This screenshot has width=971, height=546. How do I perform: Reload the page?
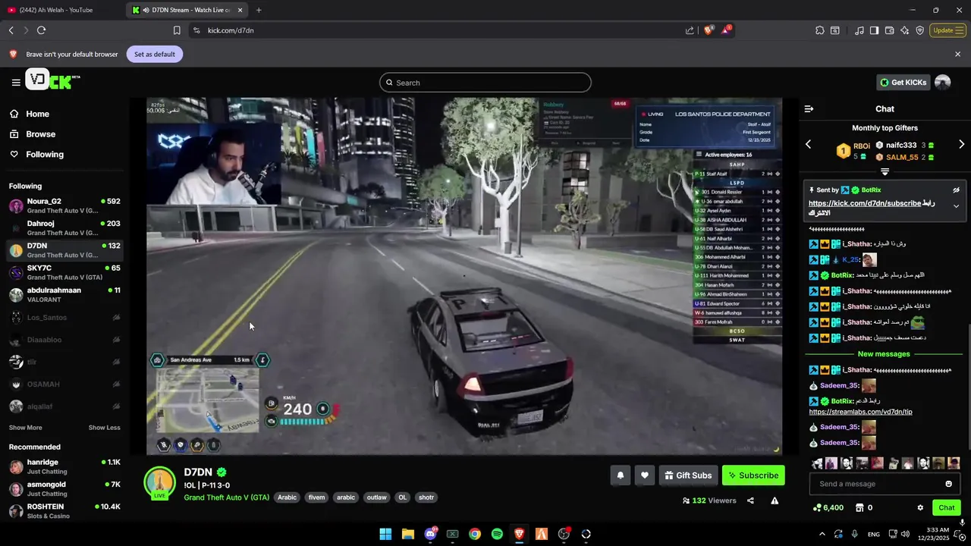pos(41,30)
